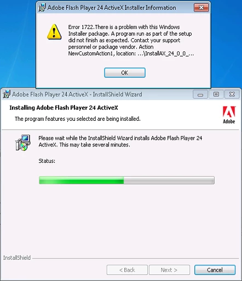Click the green installation progress bar

(x=126, y=180)
